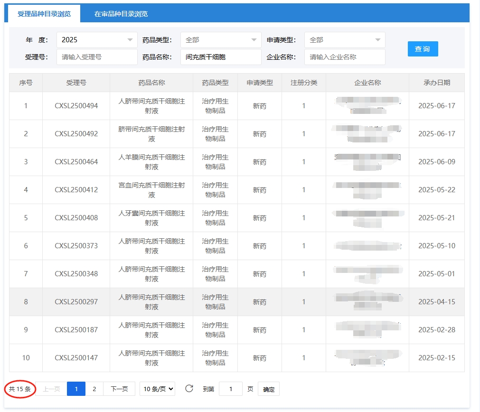This screenshot has width=480, height=412.
Task: Click the 承办日期 column header
Action: point(436,83)
